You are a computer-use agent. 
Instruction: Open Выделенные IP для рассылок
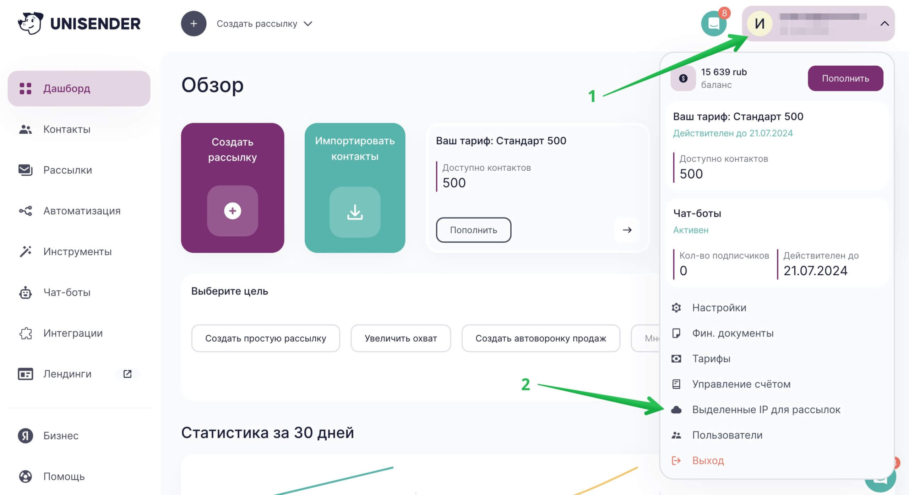(x=766, y=409)
